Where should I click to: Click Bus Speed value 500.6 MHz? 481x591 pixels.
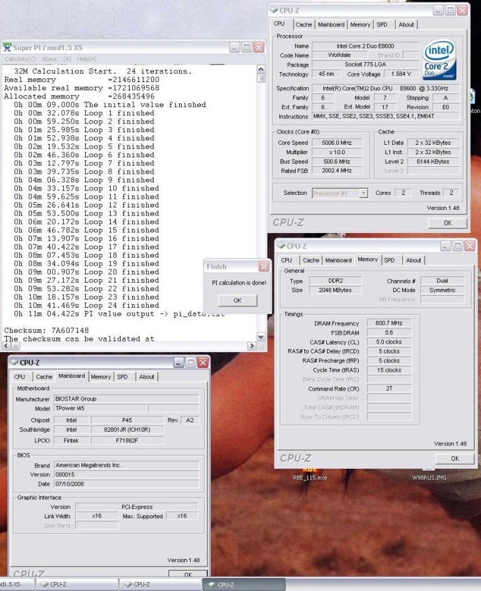(337, 161)
